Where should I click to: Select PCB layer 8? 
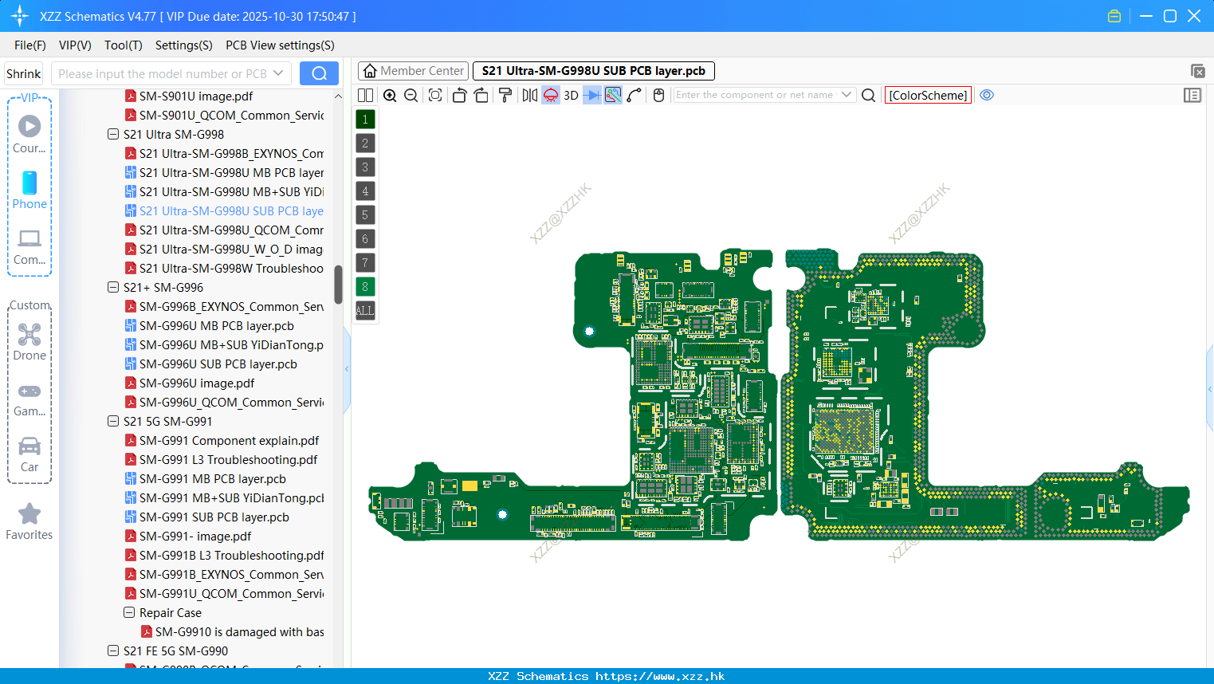[x=365, y=286]
